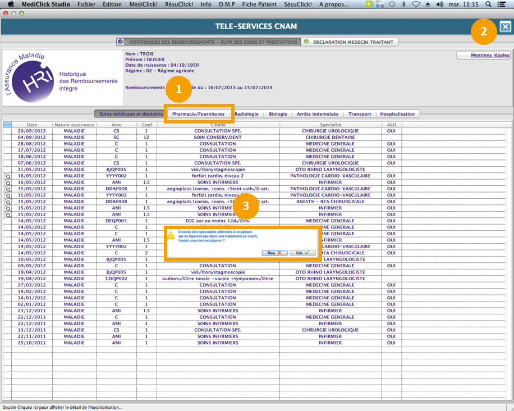Open the Apple menu
This screenshot has width=514, height=411.
click(x=11, y=4)
